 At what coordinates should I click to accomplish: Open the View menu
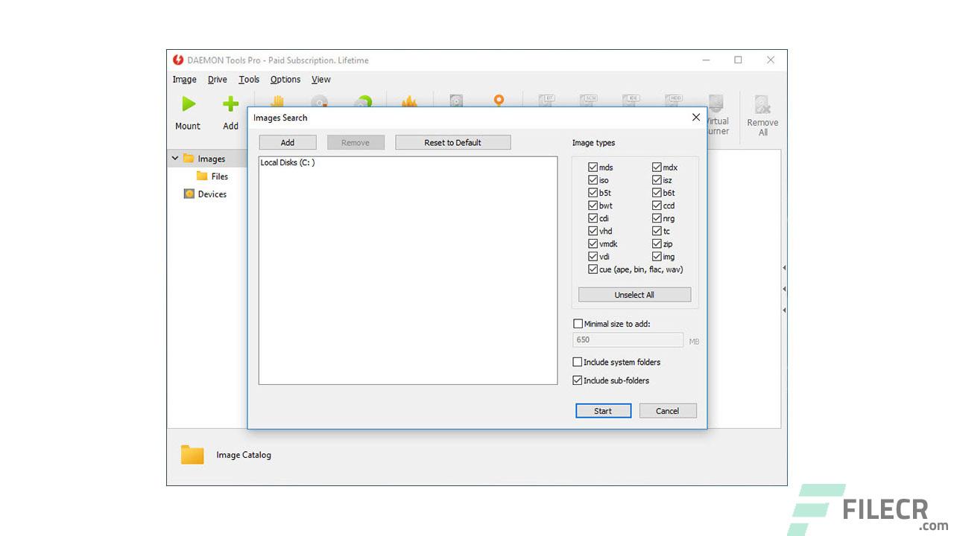tap(321, 80)
